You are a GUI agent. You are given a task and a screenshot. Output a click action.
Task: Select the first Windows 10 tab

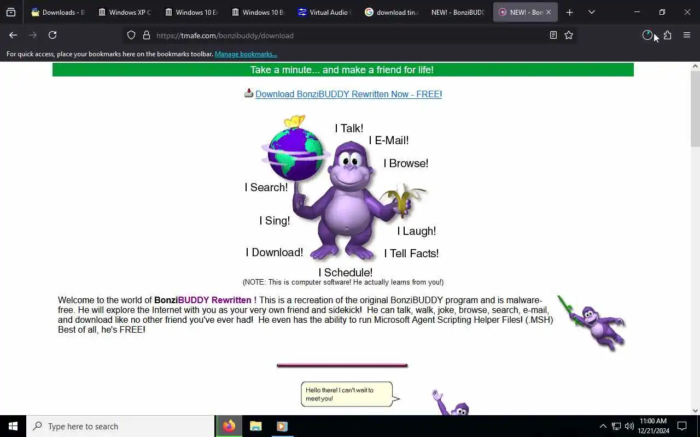point(192,12)
